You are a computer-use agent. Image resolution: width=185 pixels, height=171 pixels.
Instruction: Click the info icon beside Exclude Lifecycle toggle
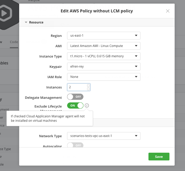click(87, 105)
